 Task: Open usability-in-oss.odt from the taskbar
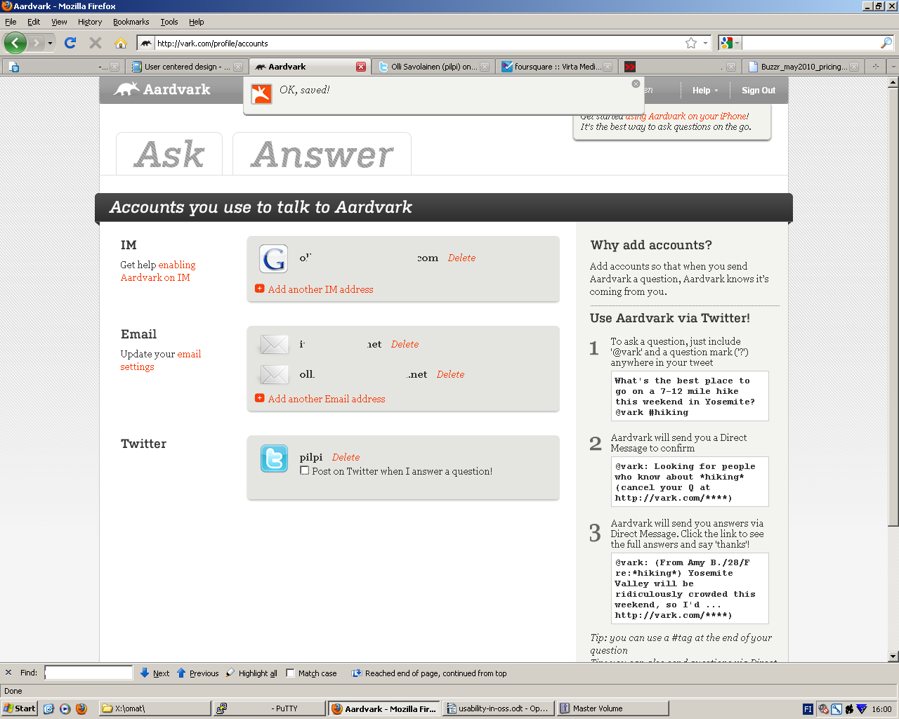pyautogui.click(x=499, y=708)
